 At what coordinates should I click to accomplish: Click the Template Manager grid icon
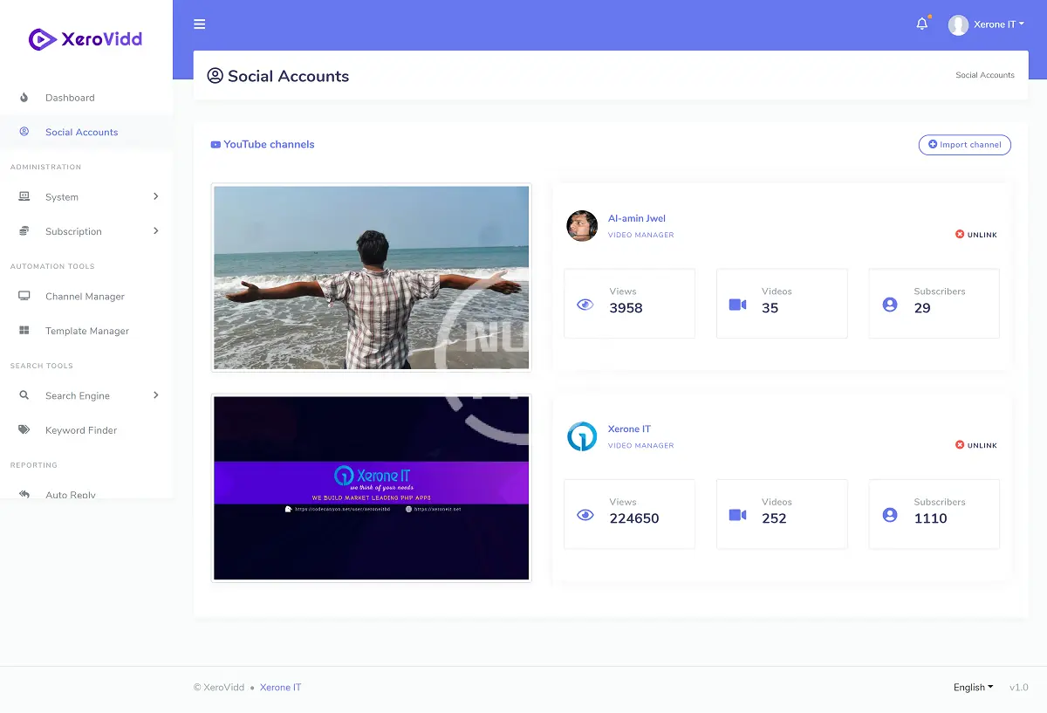(x=24, y=331)
